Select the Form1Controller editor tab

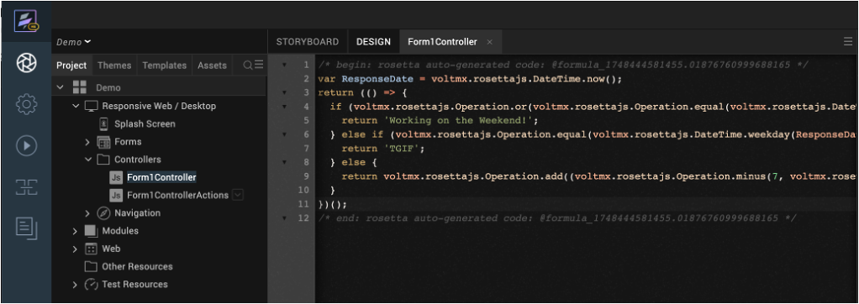pyautogui.click(x=443, y=42)
